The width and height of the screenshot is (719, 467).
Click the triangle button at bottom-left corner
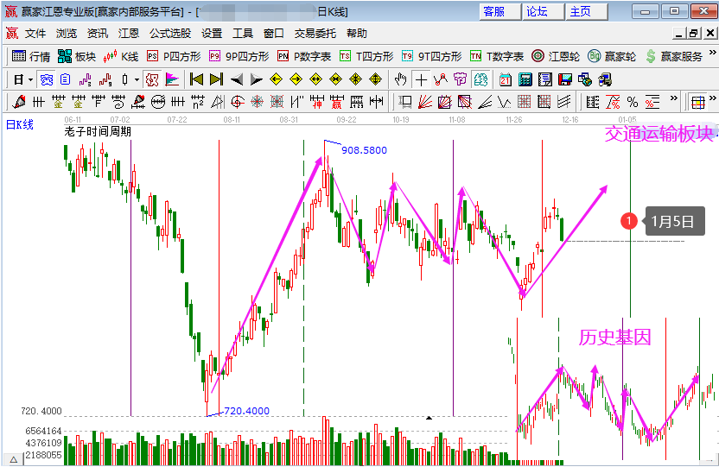pyautogui.click(x=13, y=460)
